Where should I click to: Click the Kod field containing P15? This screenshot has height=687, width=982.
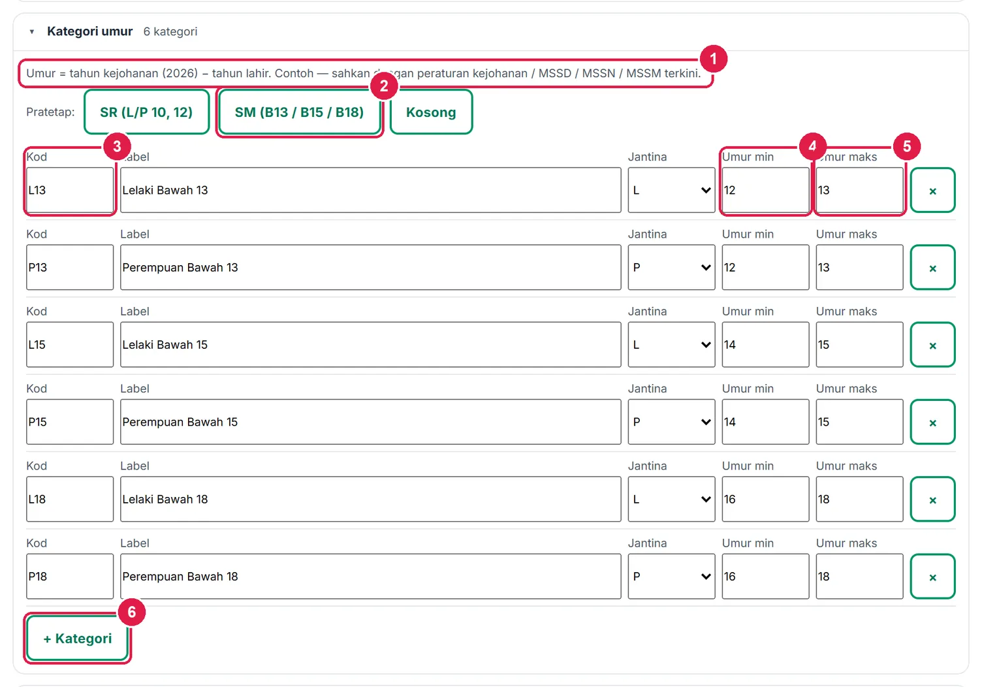70,422
